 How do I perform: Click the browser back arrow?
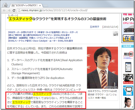(4, 10)
